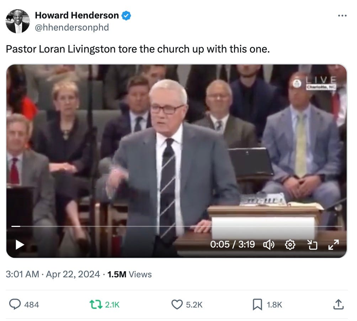Open Howard Henderson's profile picture
The image size is (357, 321).
click(18, 21)
